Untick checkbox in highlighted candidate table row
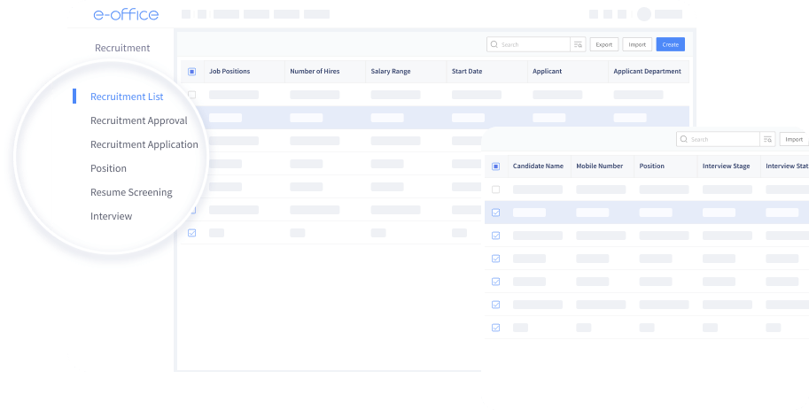The height and width of the screenshot is (410, 809). 496,213
